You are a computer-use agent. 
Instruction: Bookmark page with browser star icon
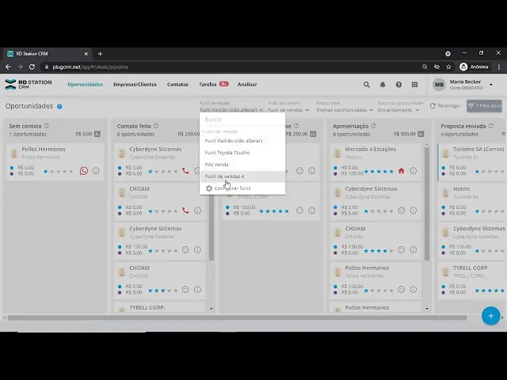(448, 66)
